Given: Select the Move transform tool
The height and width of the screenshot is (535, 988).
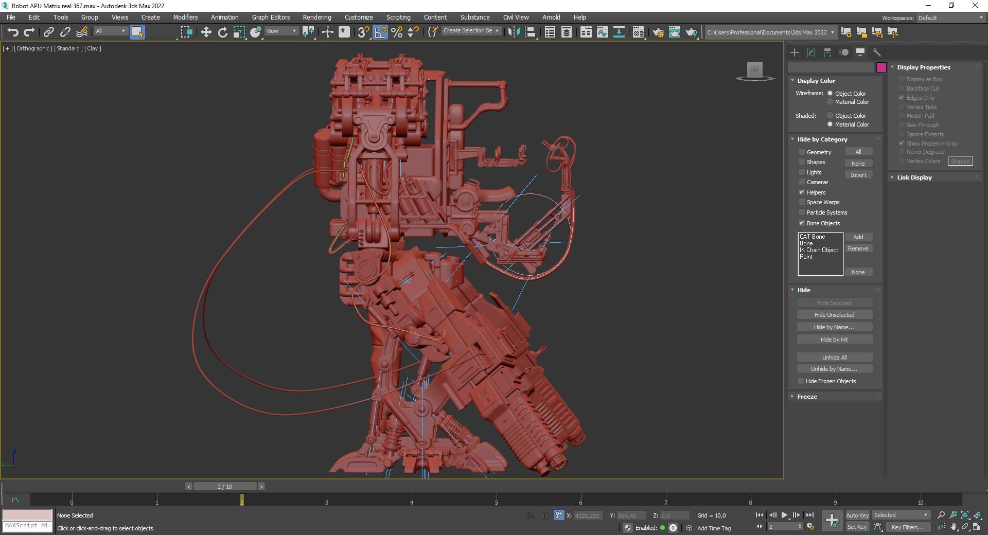Looking at the screenshot, I should coord(206,32).
